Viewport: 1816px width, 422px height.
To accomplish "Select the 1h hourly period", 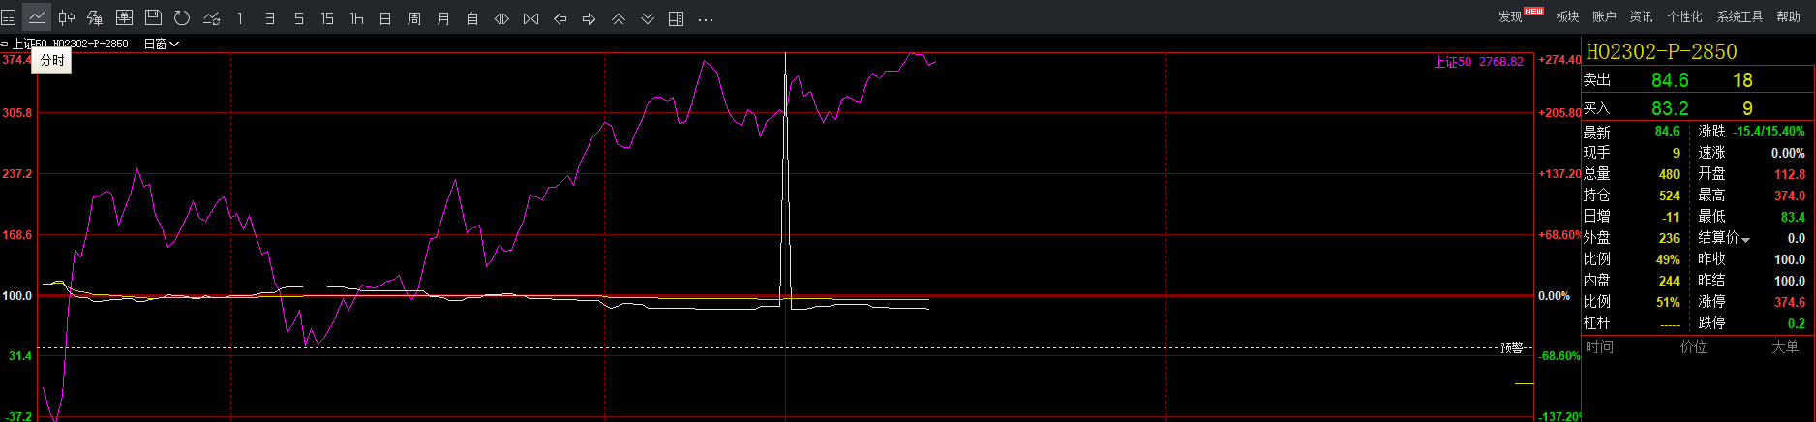I will click(356, 17).
